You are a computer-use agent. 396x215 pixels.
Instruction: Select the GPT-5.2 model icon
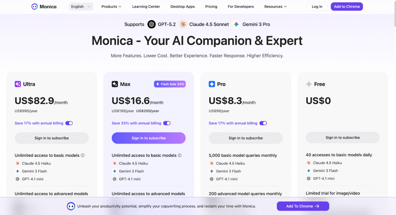tap(152, 24)
